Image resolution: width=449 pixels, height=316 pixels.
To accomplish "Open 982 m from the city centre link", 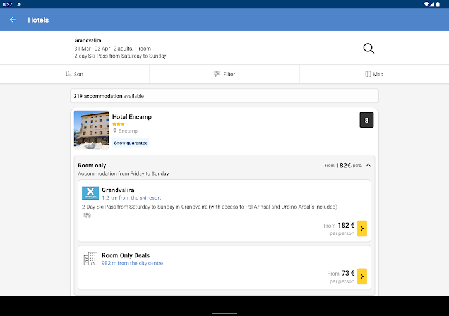I will tap(132, 263).
